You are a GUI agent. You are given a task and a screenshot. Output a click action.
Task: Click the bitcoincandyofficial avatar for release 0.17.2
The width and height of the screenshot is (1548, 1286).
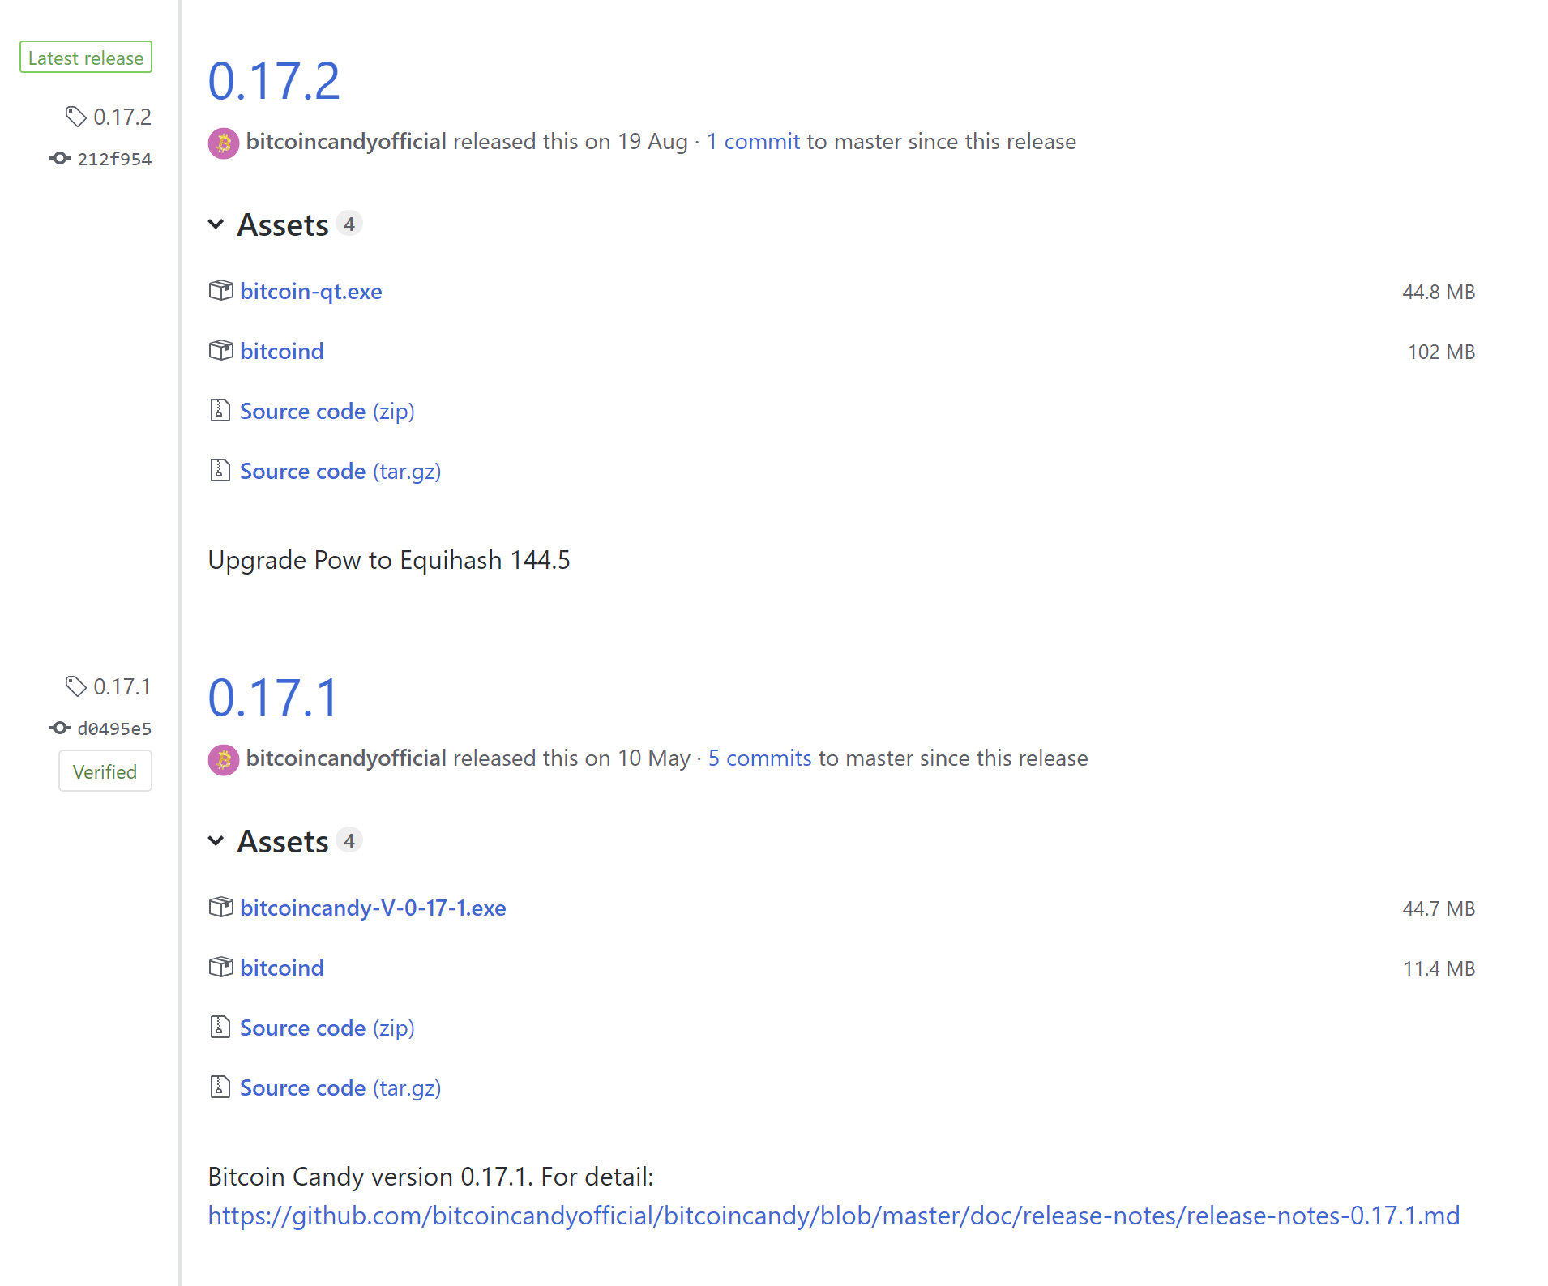[x=224, y=143]
